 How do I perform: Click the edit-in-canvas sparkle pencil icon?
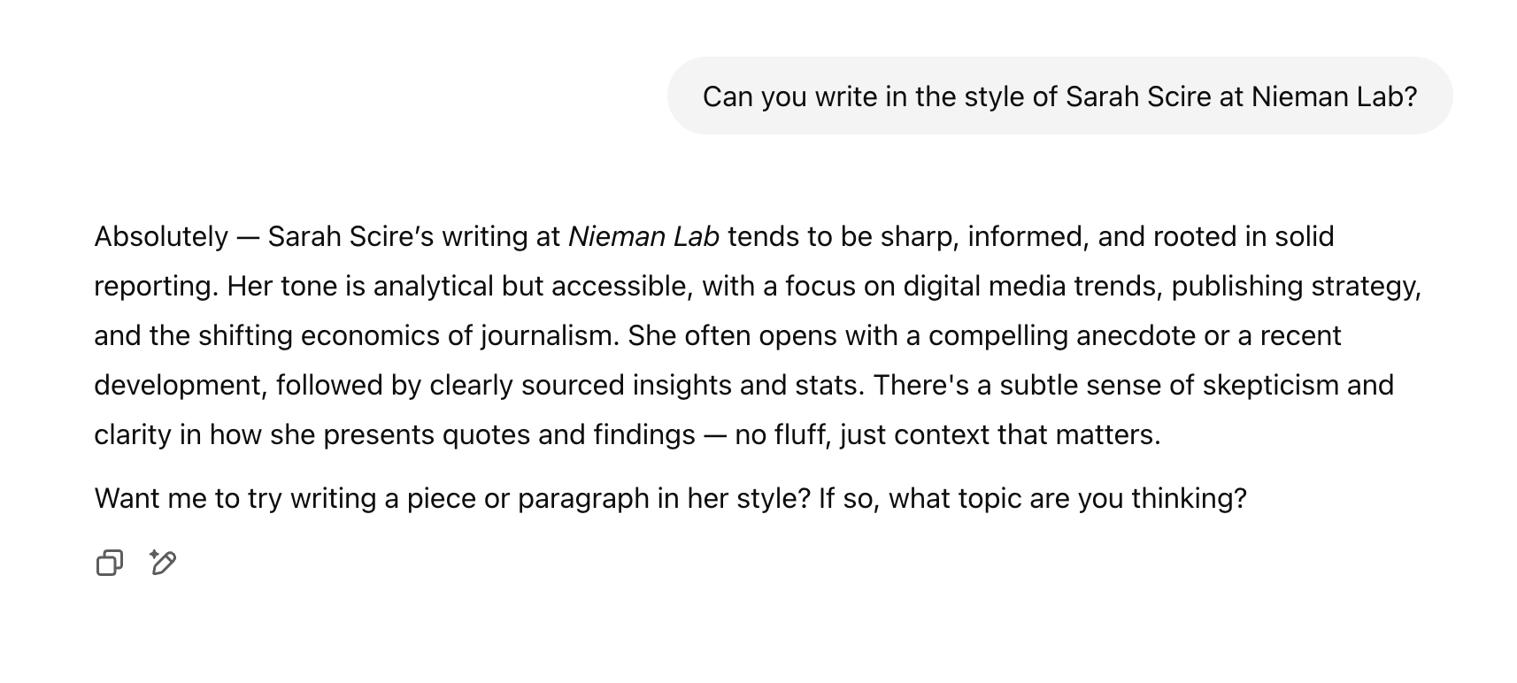163,563
